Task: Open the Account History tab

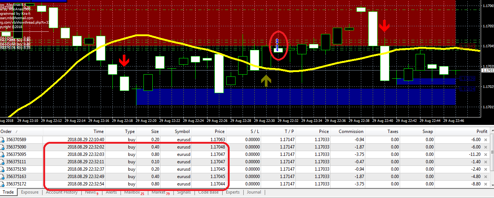Action: (x=62, y=192)
